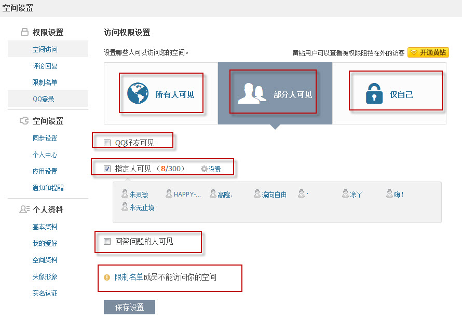
Task: Click the orange warning icon by 限制名单
Action: point(106,277)
